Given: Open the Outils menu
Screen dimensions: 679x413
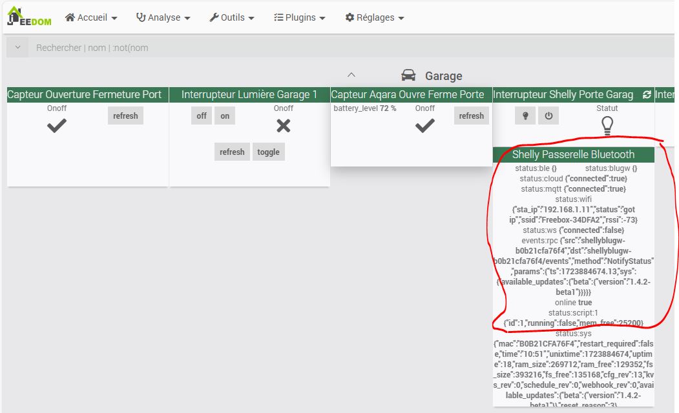Looking at the screenshot, I should click(x=232, y=17).
